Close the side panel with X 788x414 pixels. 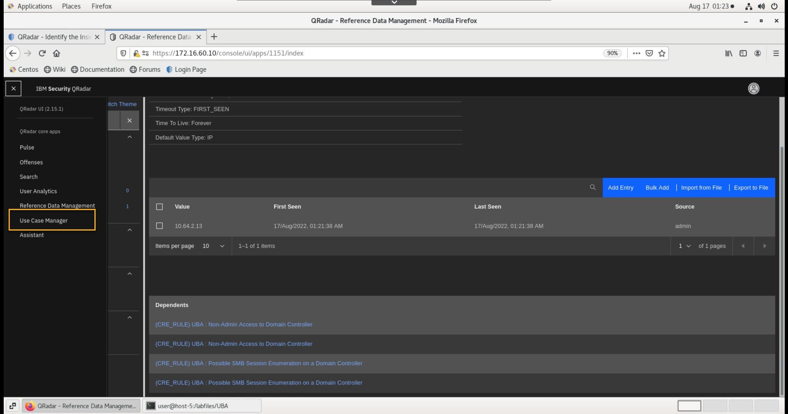pos(130,121)
